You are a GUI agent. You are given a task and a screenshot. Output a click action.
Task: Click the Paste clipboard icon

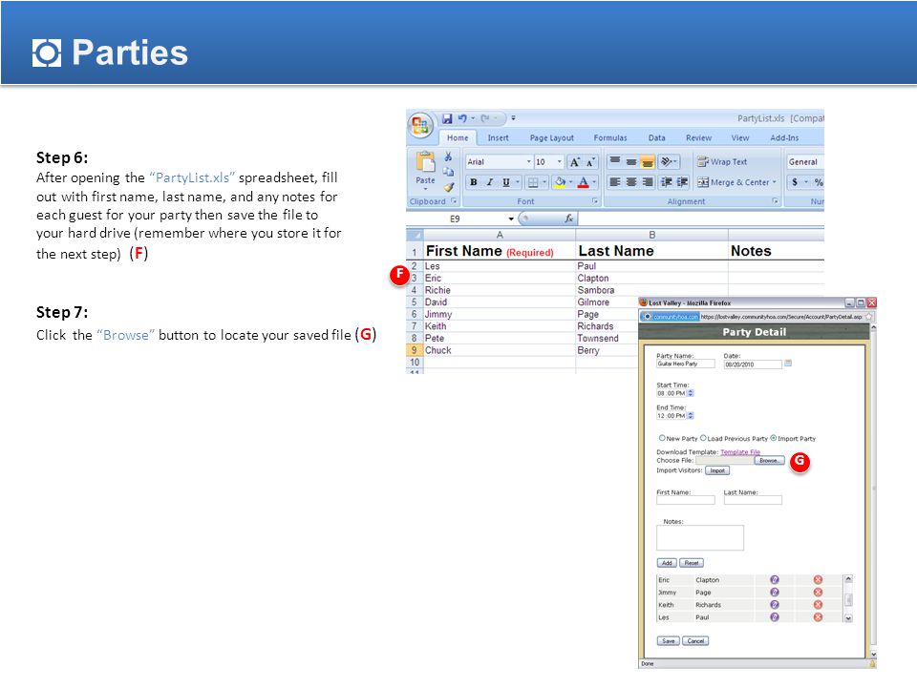pyautogui.click(x=425, y=162)
